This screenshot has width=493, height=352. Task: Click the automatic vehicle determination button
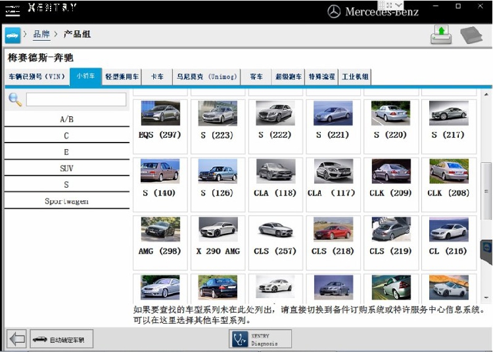(62, 339)
